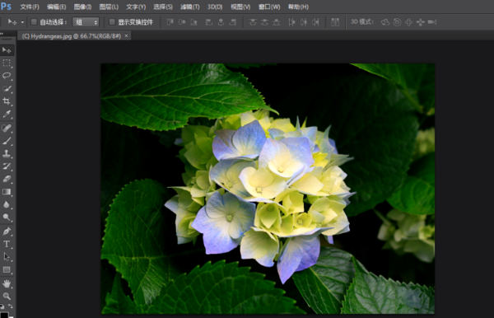Click the align vertical centers icon
Screen dimensions: 494x318
(182, 22)
